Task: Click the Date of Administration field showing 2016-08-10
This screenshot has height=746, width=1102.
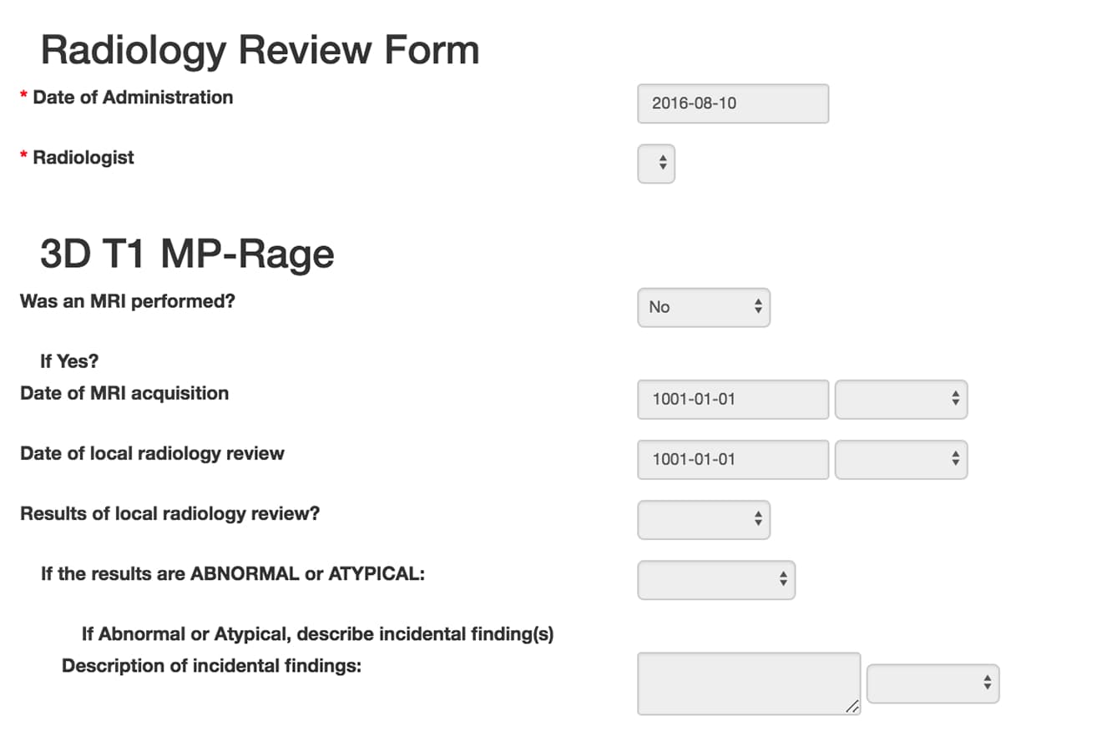Action: (x=732, y=103)
